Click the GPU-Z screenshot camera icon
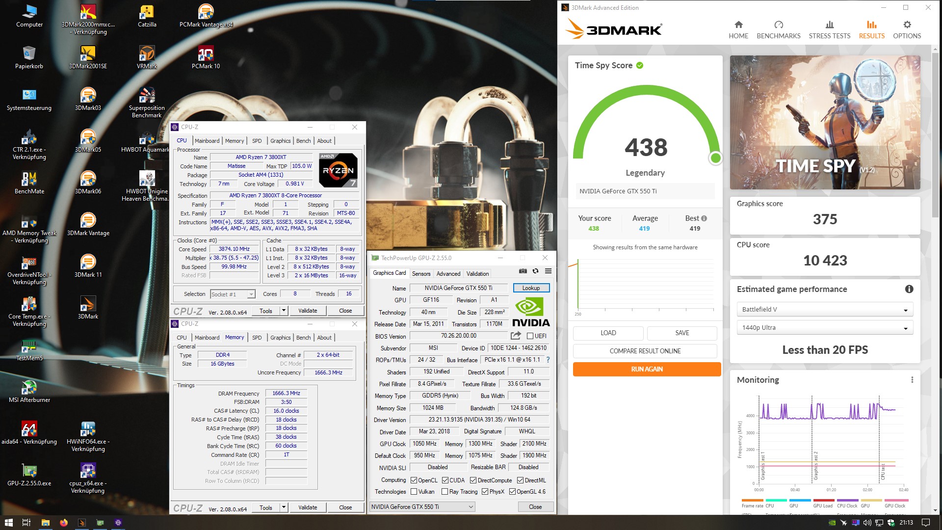The width and height of the screenshot is (942, 530). click(523, 271)
